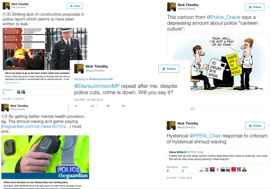Expand the chevron menu on the police report tweet
The width and height of the screenshot is (271, 189).
click(x=87, y=6)
